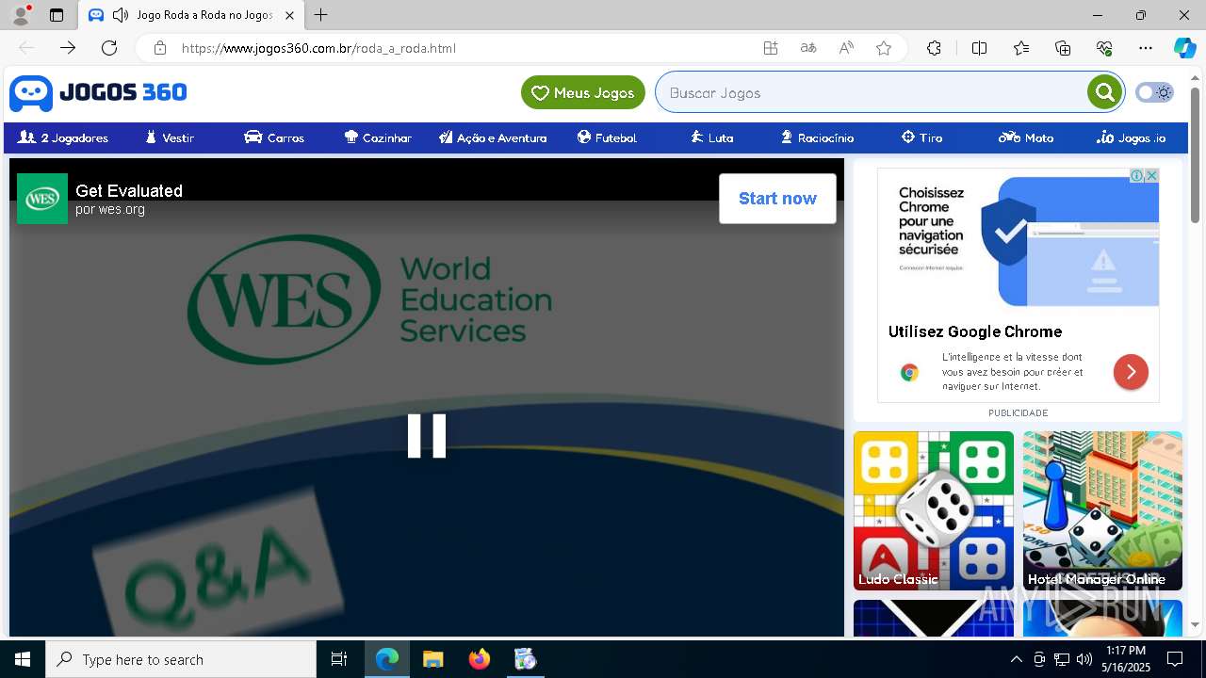Viewport: 1206px width, 678px height.
Task: Open the volume control in tray
Action: (x=1084, y=659)
